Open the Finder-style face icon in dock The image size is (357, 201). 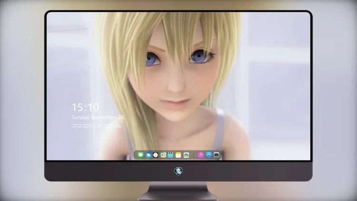(163, 155)
